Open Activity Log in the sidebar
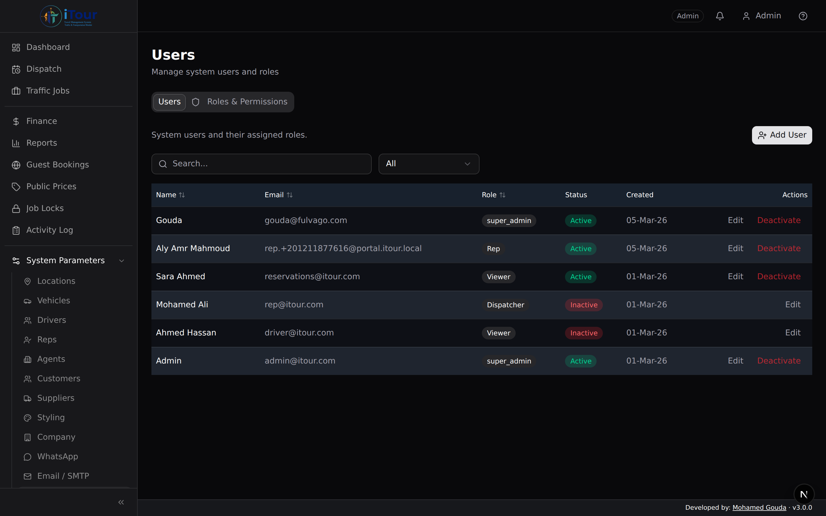 [50, 230]
